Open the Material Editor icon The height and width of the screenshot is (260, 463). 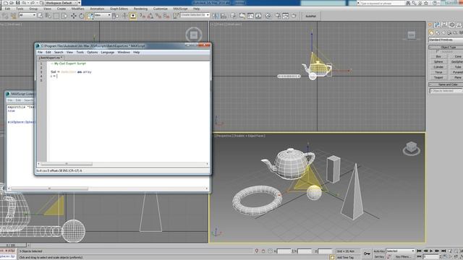[x=268, y=16]
